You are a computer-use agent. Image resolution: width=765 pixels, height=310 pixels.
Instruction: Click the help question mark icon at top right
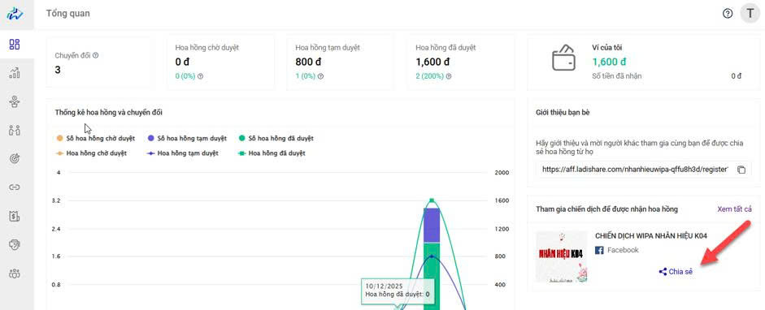(x=728, y=14)
